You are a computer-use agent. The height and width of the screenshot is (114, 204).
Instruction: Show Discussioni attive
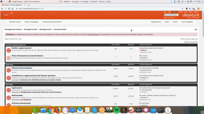(60, 29)
